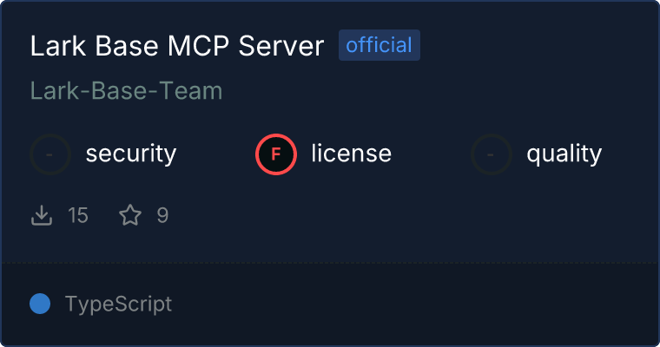The height and width of the screenshot is (347, 660).
Task: Click the word Server in the title
Action: point(281,45)
